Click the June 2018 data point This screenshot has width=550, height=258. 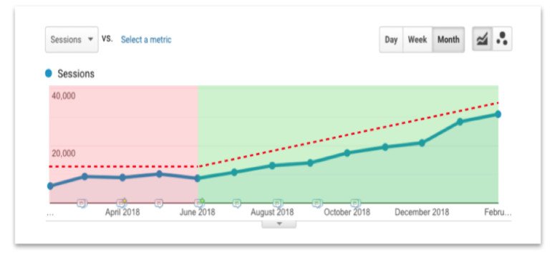tap(198, 178)
